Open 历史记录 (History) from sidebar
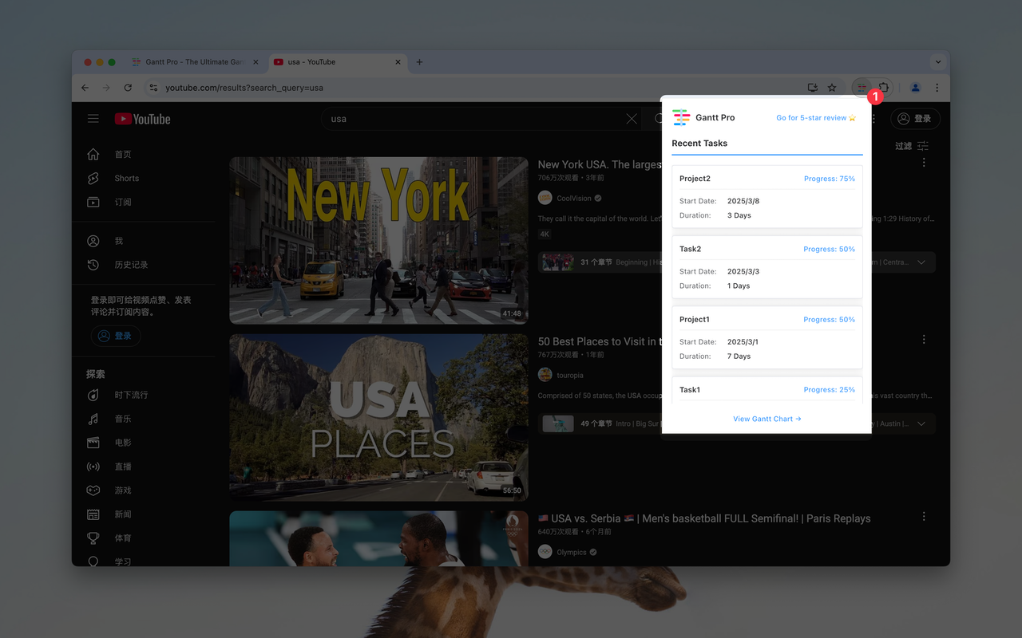Viewport: 1022px width, 638px height. pos(131,264)
